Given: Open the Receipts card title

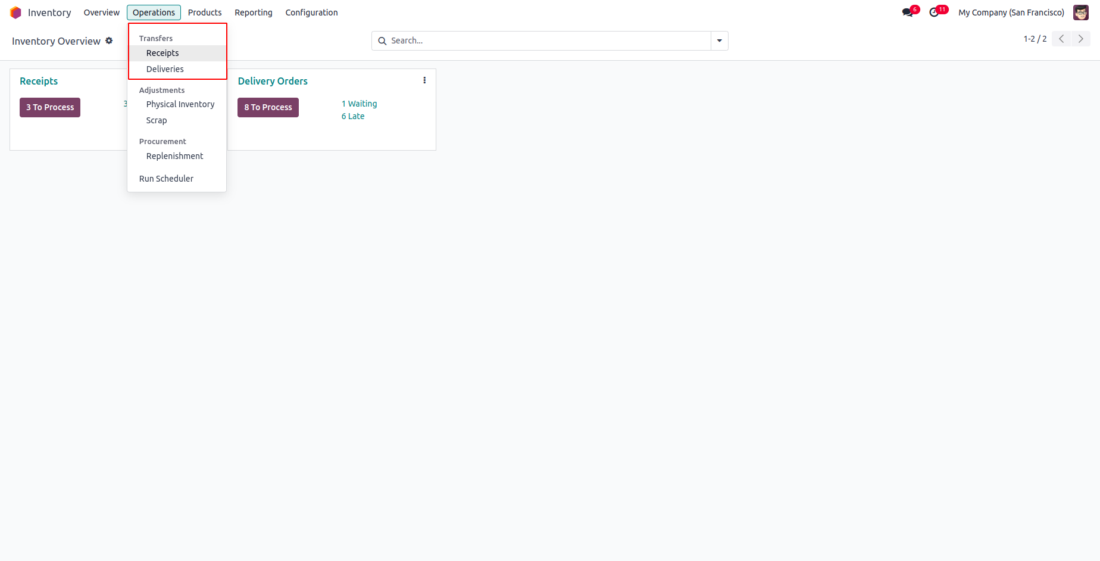Looking at the screenshot, I should [39, 81].
